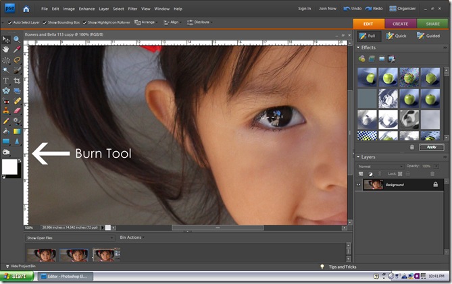Select the Zoom magnifier tool
This screenshot has height=284, width=452.
tap(17, 40)
